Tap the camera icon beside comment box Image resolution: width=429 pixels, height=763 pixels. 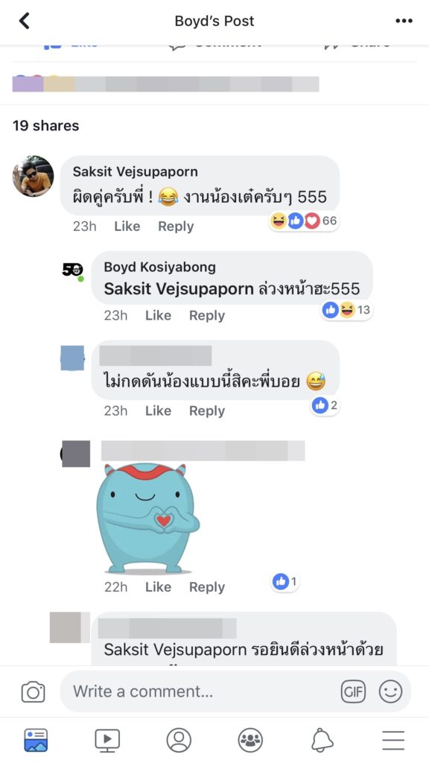pyautogui.click(x=33, y=691)
